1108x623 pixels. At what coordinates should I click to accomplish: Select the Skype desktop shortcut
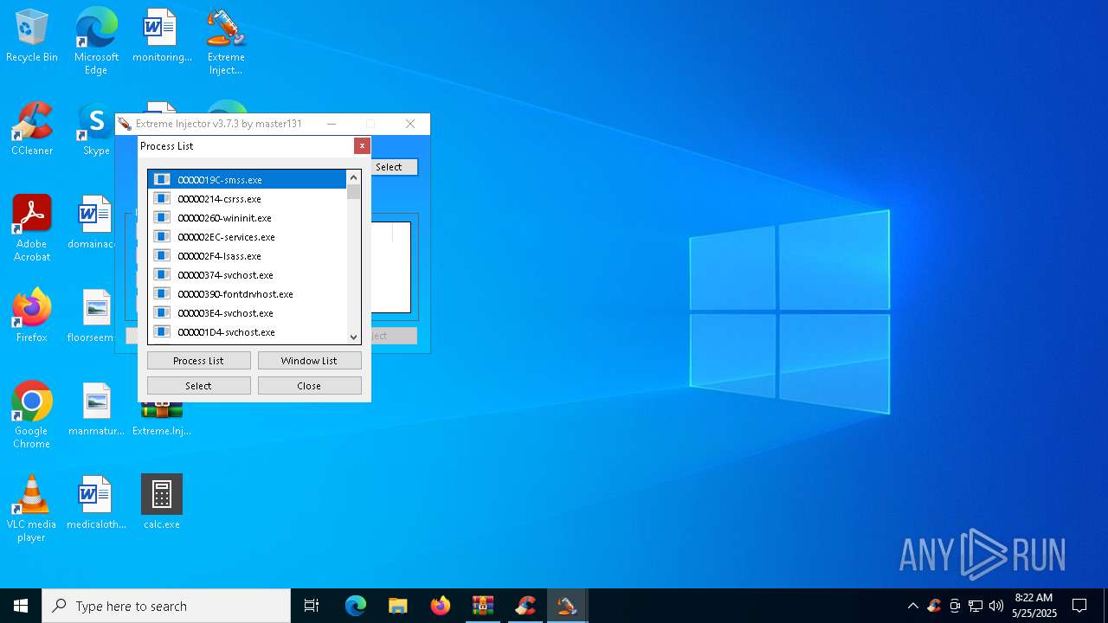[96, 130]
